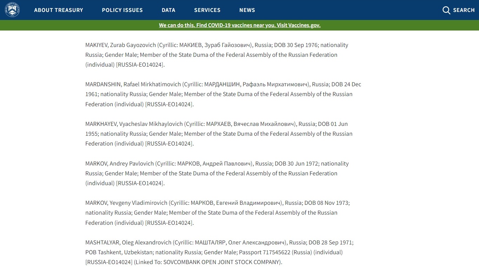Viewport: 479px width, 276px height.
Task: Click the name MAKIYEV, Zurab Gayozovich
Action: (120, 45)
